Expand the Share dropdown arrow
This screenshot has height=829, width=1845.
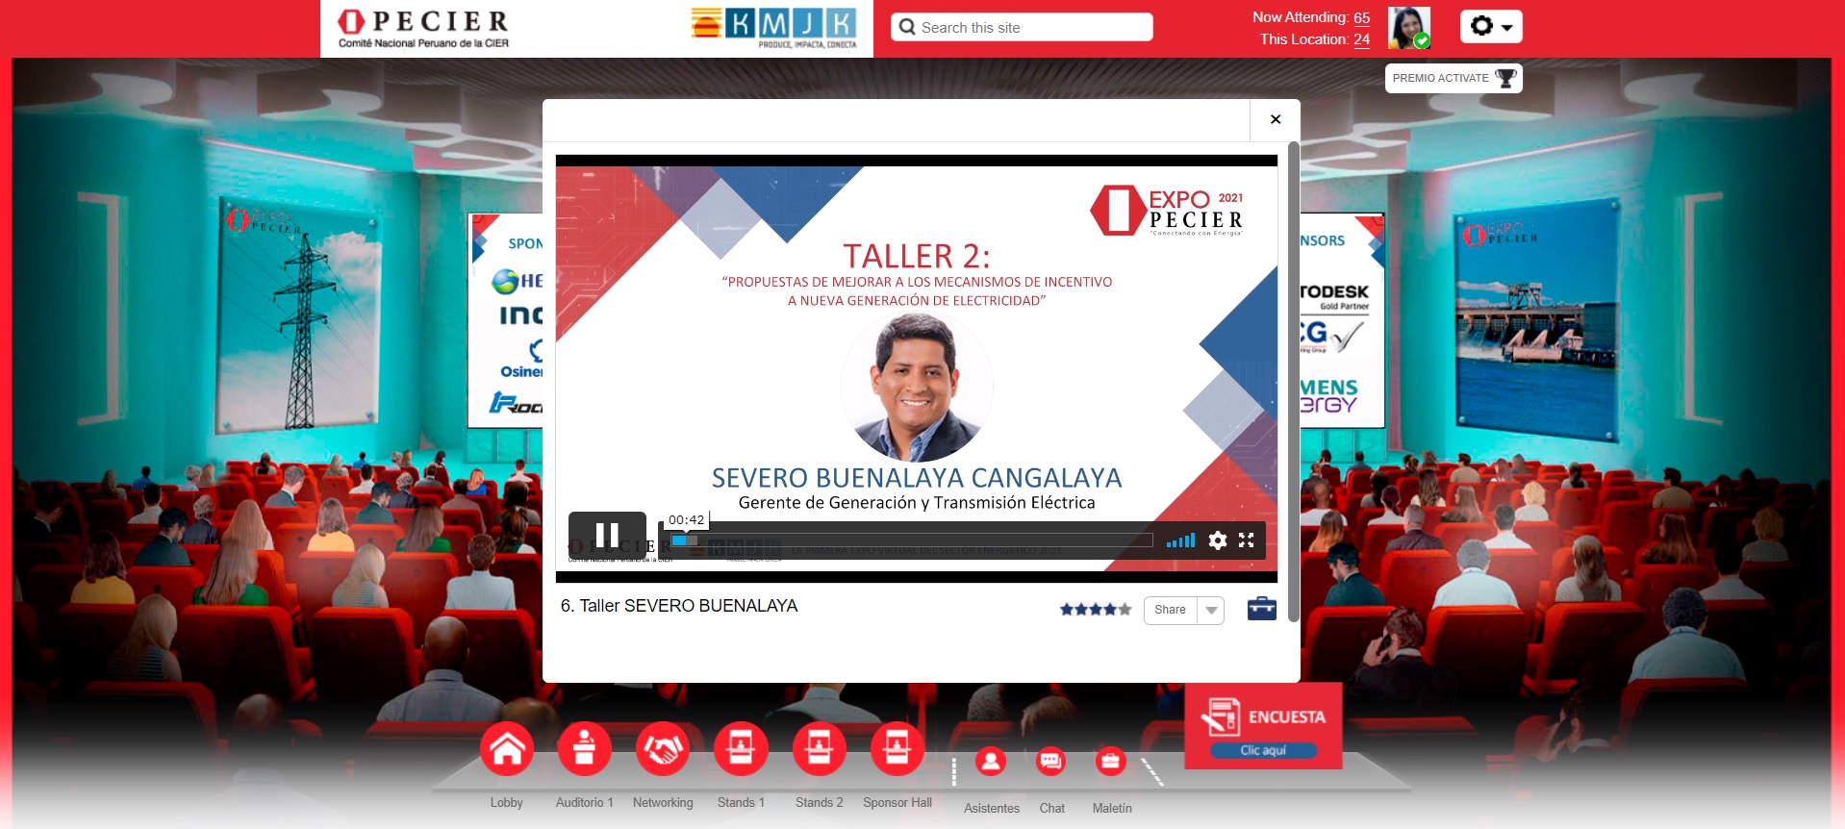coord(1211,610)
